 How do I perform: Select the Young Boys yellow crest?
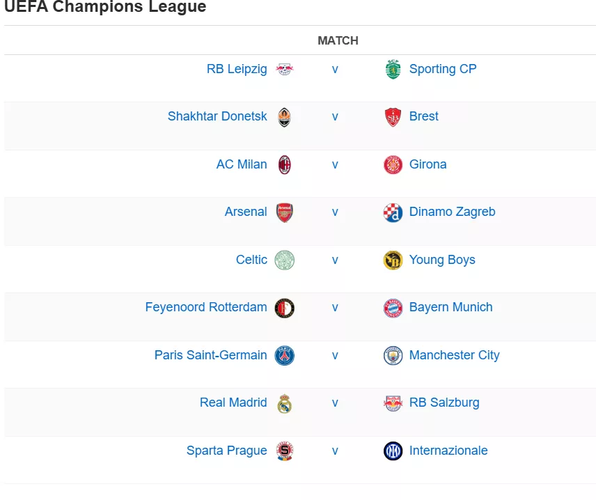pyautogui.click(x=393, y=260)
